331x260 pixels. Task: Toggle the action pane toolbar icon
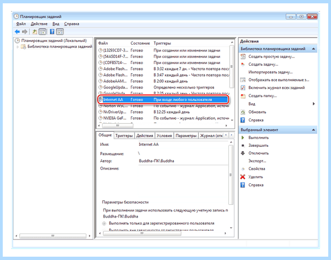[x=60, y=32]
